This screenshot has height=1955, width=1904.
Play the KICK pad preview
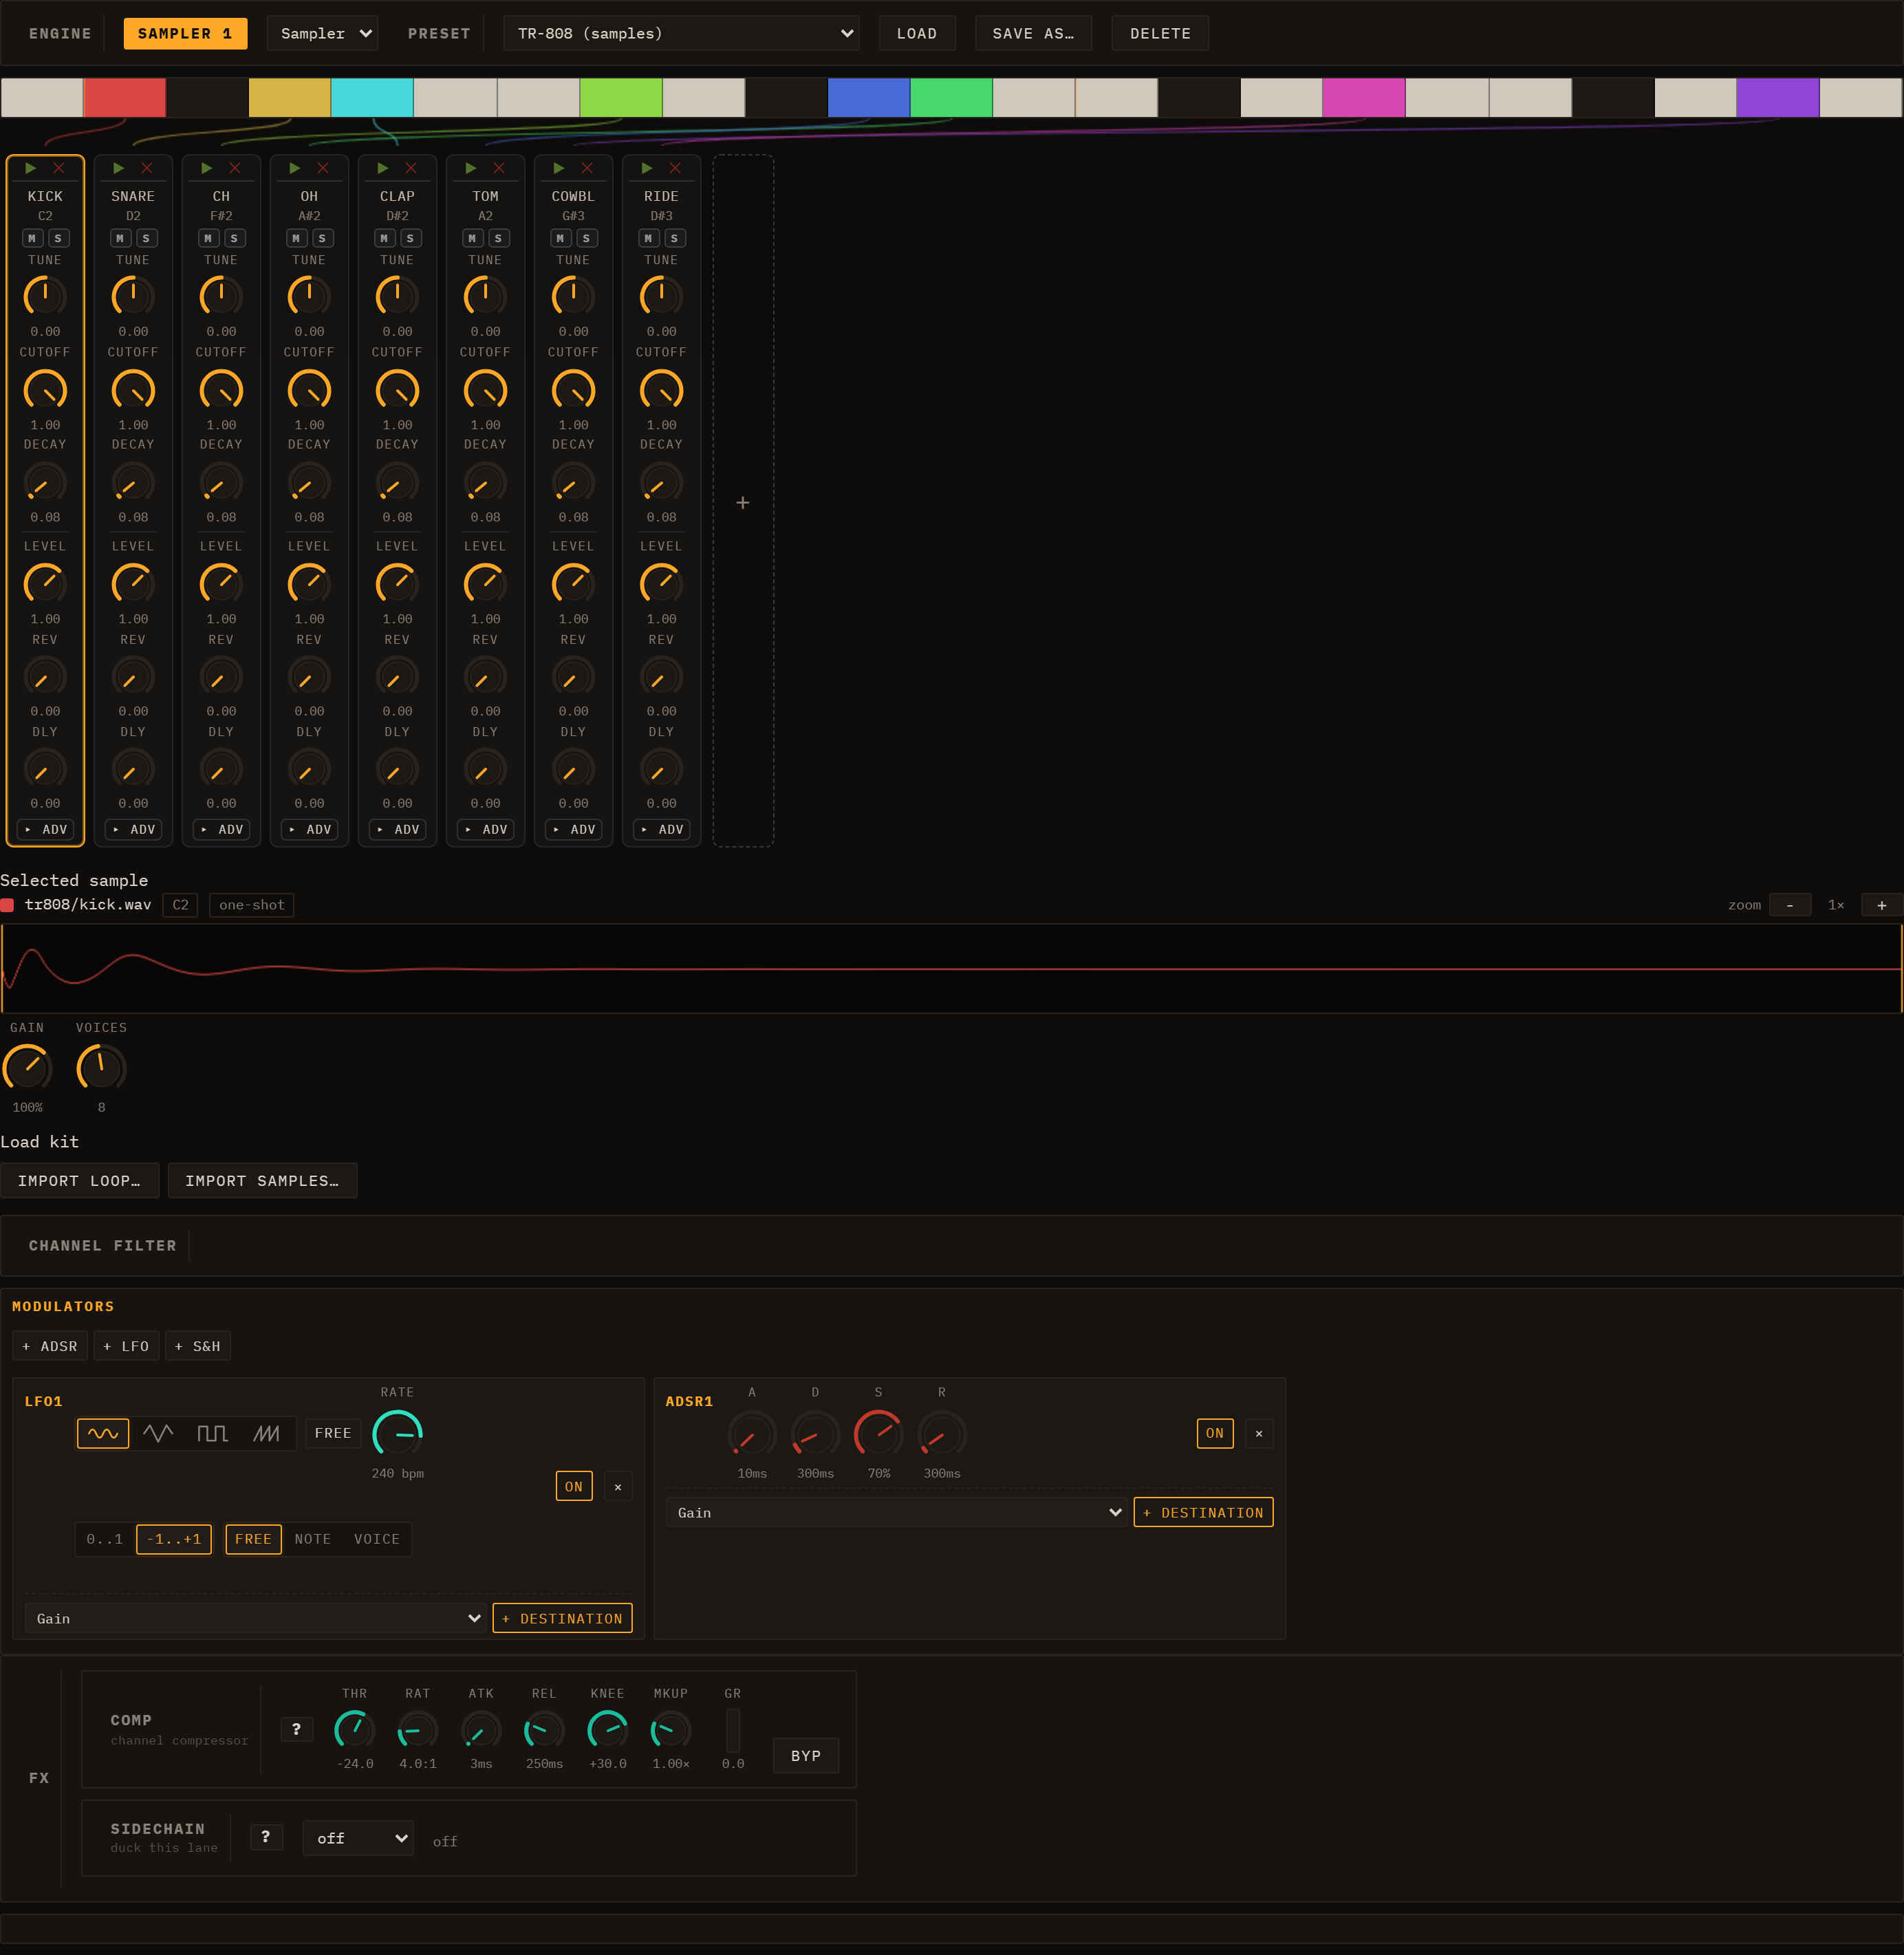31,168
